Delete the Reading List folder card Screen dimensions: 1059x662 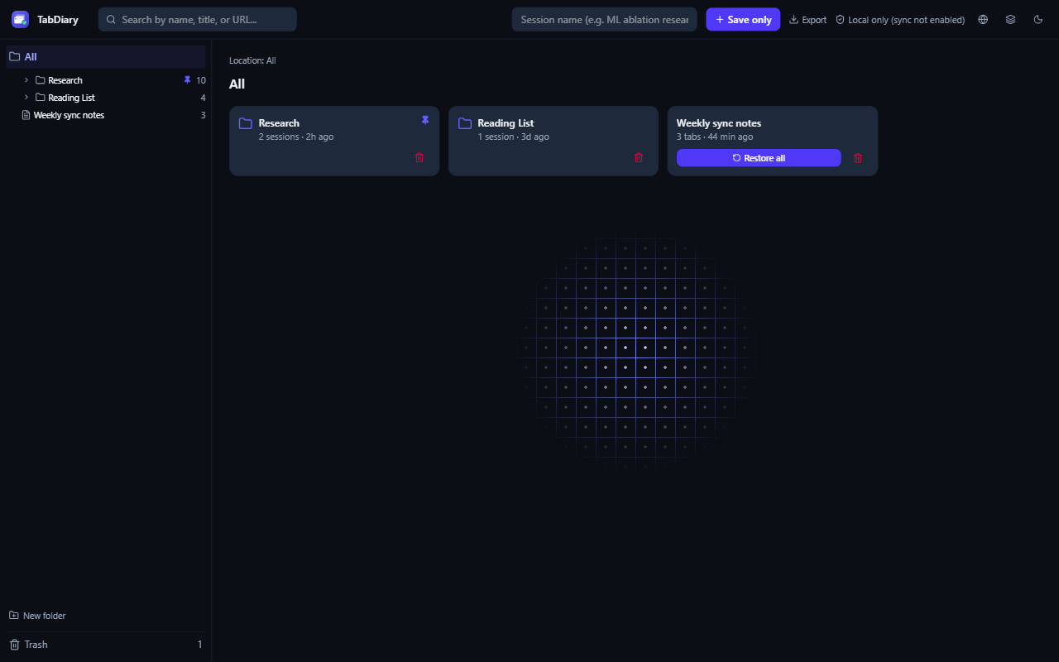tap(639, 157)
